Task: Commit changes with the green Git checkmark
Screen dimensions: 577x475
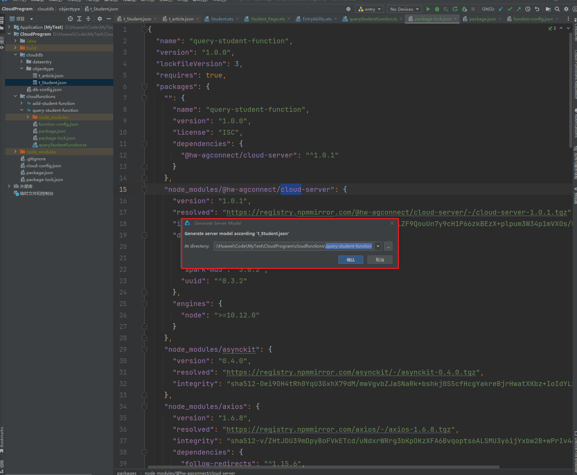Action: click(510, 9)
